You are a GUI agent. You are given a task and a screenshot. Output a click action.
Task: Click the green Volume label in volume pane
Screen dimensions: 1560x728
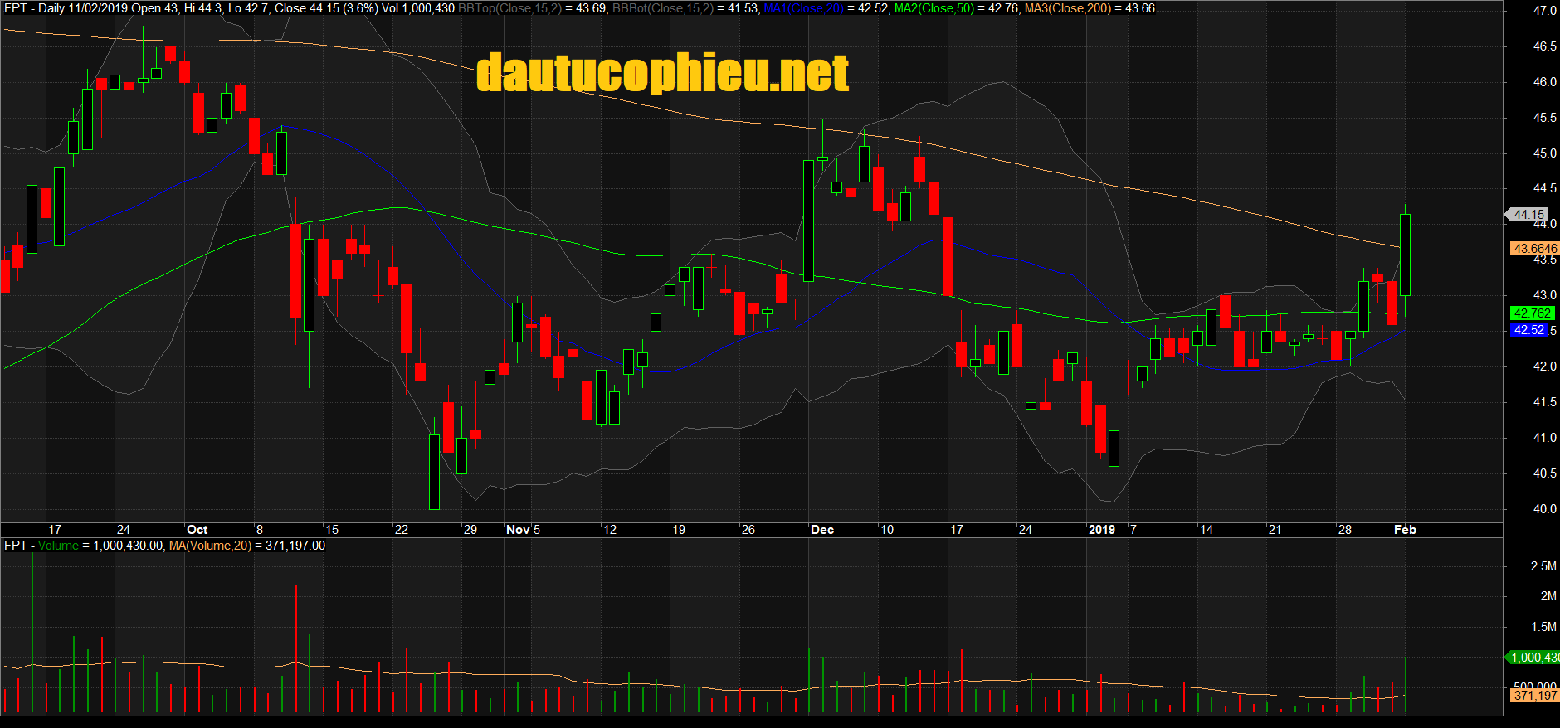pos(58,546)
